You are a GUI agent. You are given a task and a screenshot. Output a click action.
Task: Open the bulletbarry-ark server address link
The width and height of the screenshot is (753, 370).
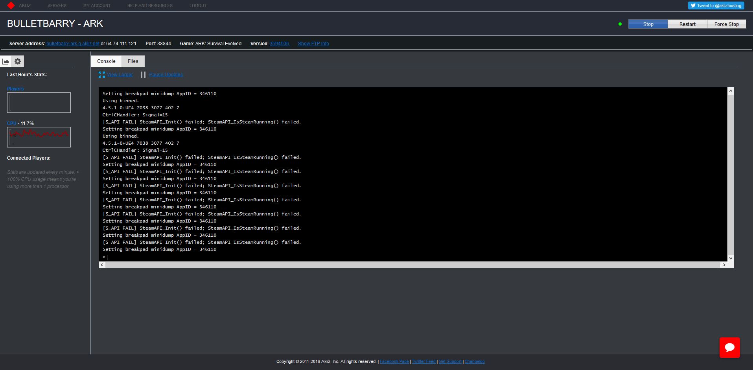click(73, 44)
